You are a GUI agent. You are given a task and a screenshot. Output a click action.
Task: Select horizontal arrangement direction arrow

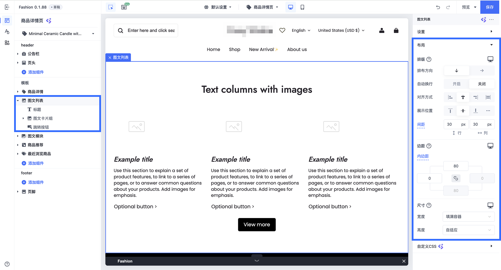tap(482, 71)
